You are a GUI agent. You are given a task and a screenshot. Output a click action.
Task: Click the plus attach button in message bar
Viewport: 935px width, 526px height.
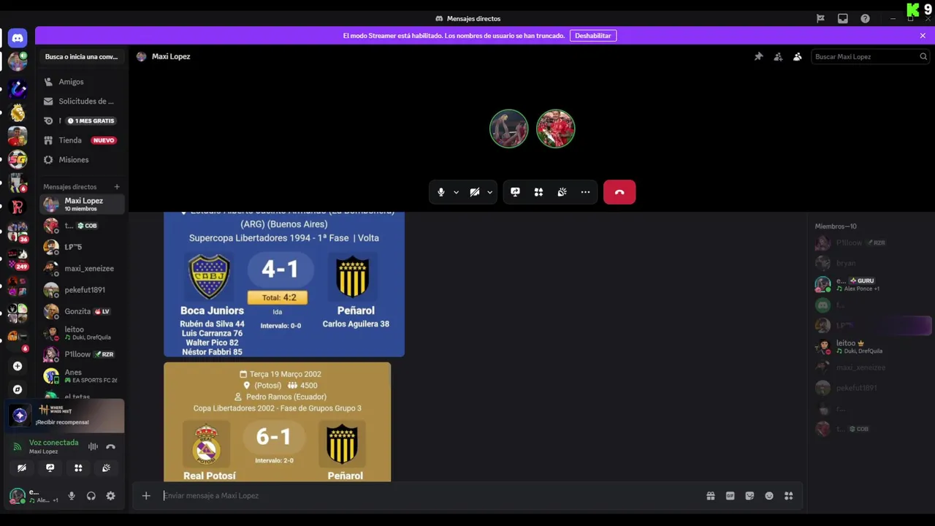pyautogui.click(x=146, y=496)
